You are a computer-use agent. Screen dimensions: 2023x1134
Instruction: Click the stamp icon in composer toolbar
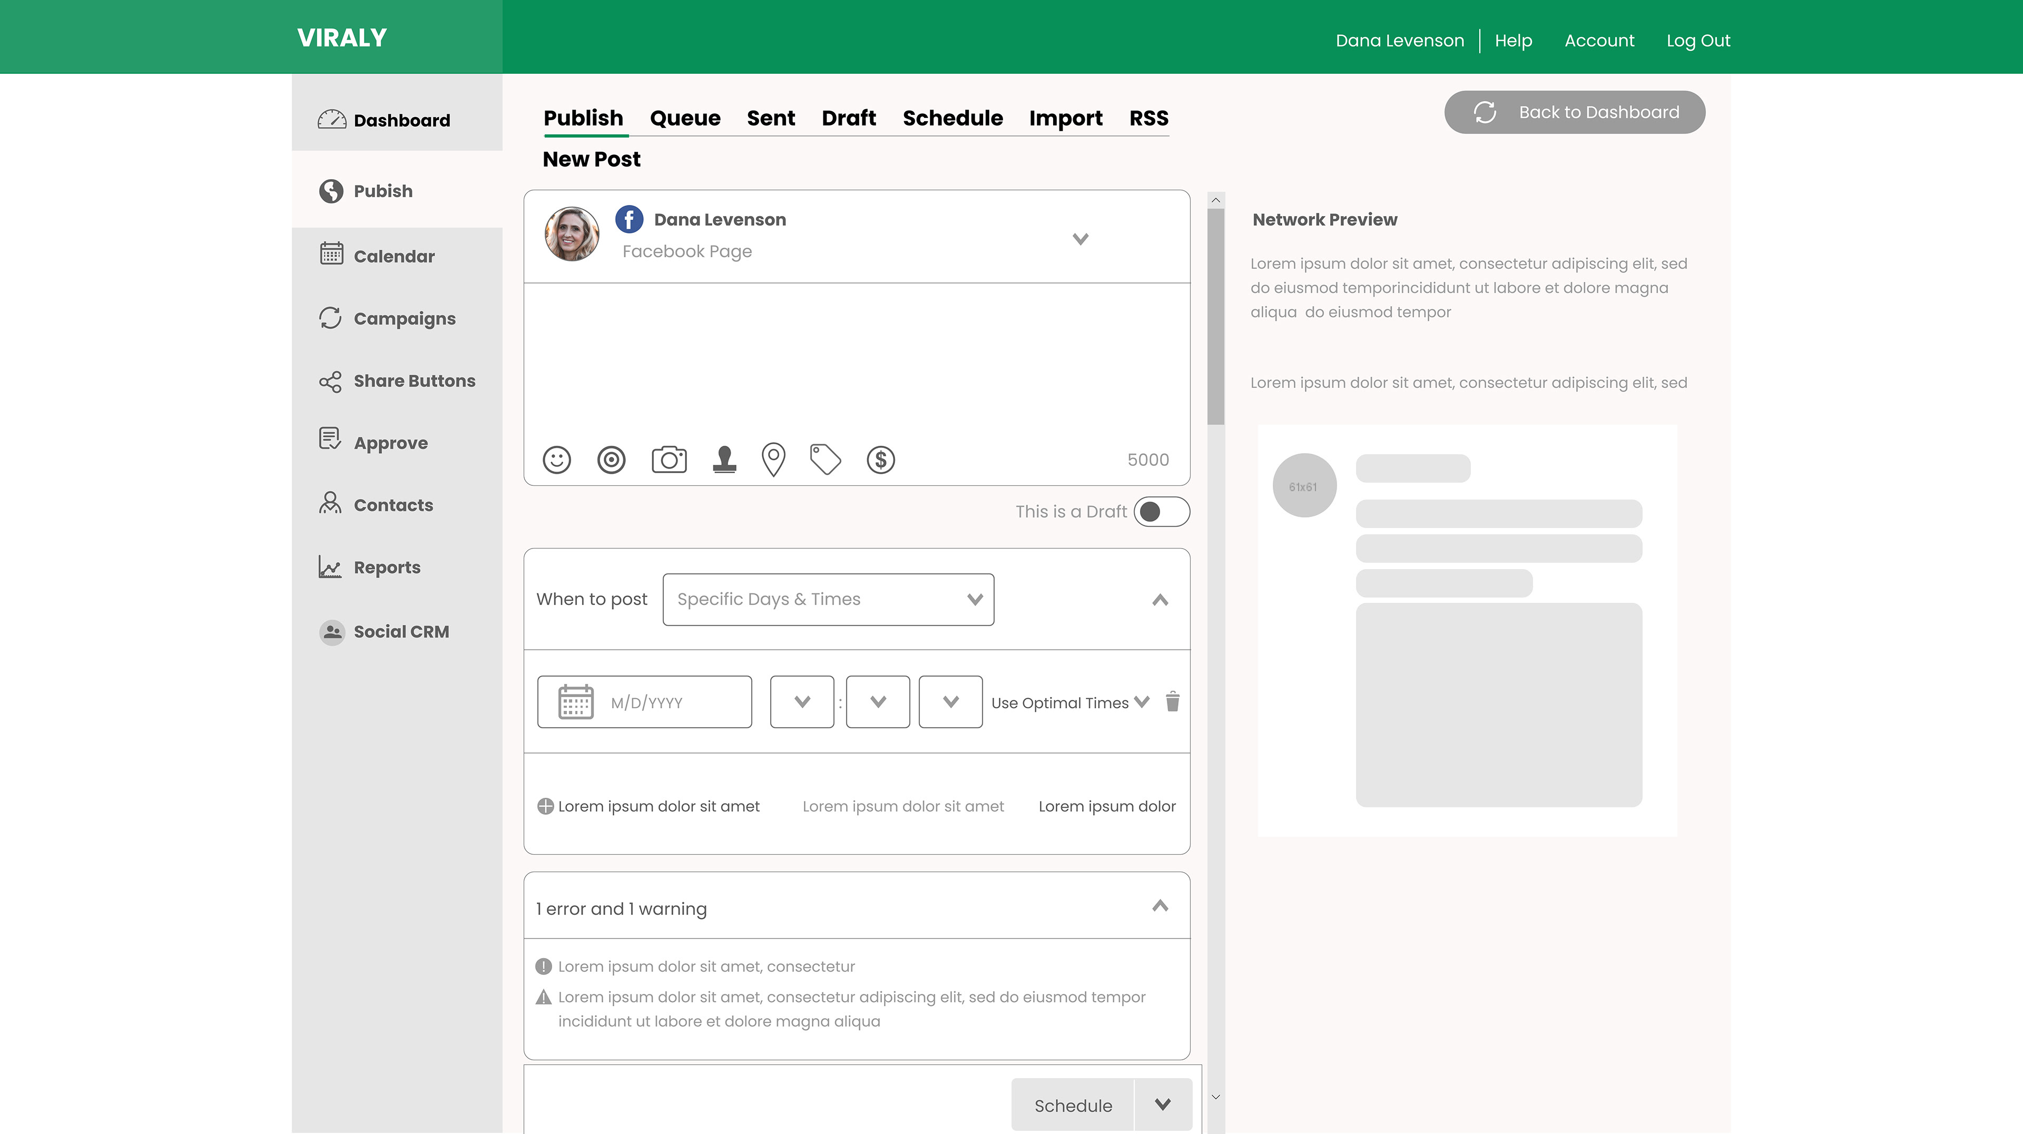coord(724,460)
